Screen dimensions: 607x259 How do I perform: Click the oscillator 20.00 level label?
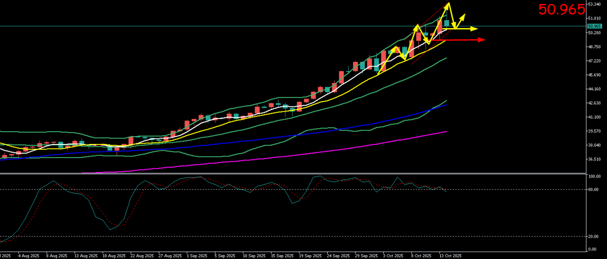point(594,237)
